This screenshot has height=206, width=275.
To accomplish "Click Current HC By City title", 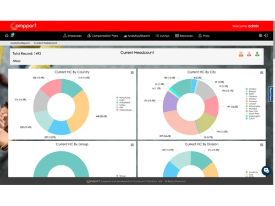I will (x=201, y=72).
